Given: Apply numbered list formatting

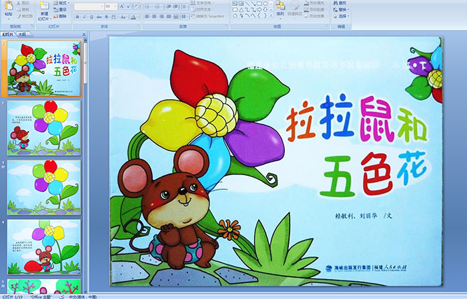Looking at the screenshot, I should pos(159,6).
